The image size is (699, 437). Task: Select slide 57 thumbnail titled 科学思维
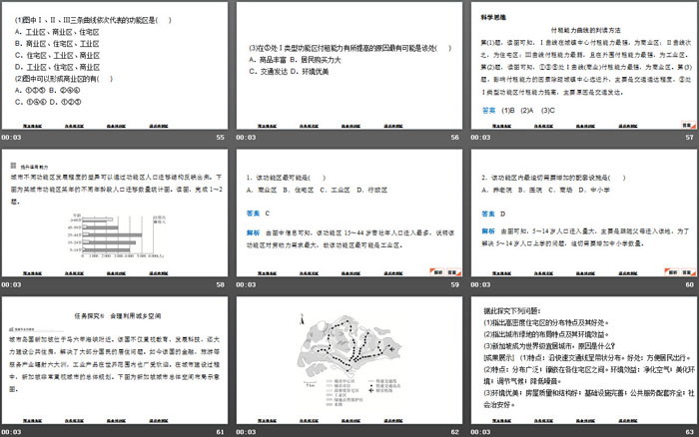(584, 66)
